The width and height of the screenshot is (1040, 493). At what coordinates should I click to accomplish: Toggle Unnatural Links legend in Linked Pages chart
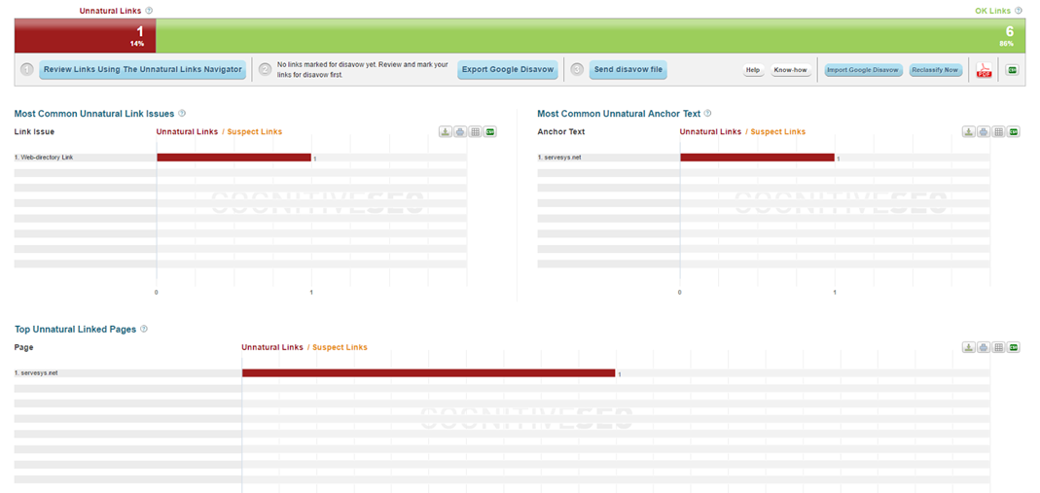pos(272,347)
